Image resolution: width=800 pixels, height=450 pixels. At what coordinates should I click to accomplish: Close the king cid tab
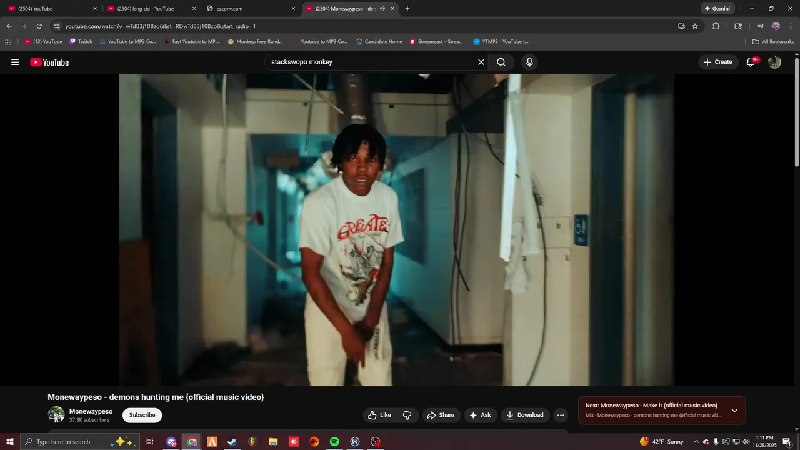pos(194,9)
